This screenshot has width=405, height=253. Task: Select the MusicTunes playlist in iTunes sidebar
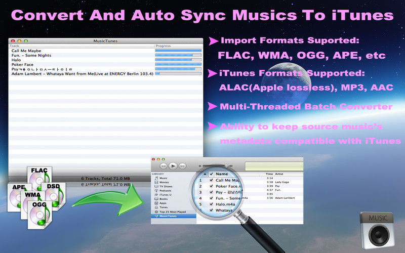[174, 216]
